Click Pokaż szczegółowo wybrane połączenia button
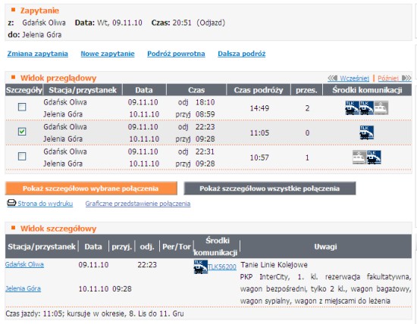 click(x=91, y=188)
